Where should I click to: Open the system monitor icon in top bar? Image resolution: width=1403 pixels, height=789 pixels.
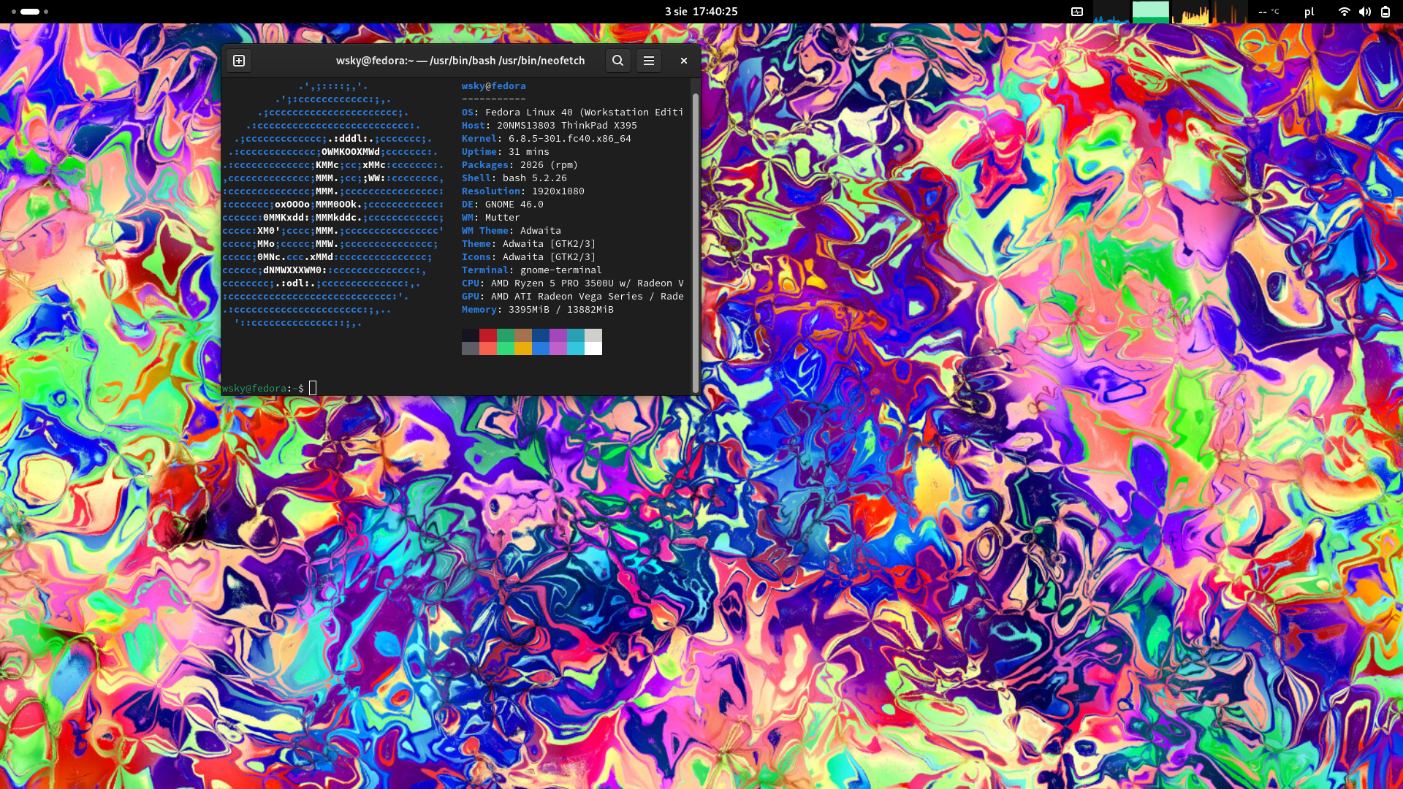[x=1077, y=12]
